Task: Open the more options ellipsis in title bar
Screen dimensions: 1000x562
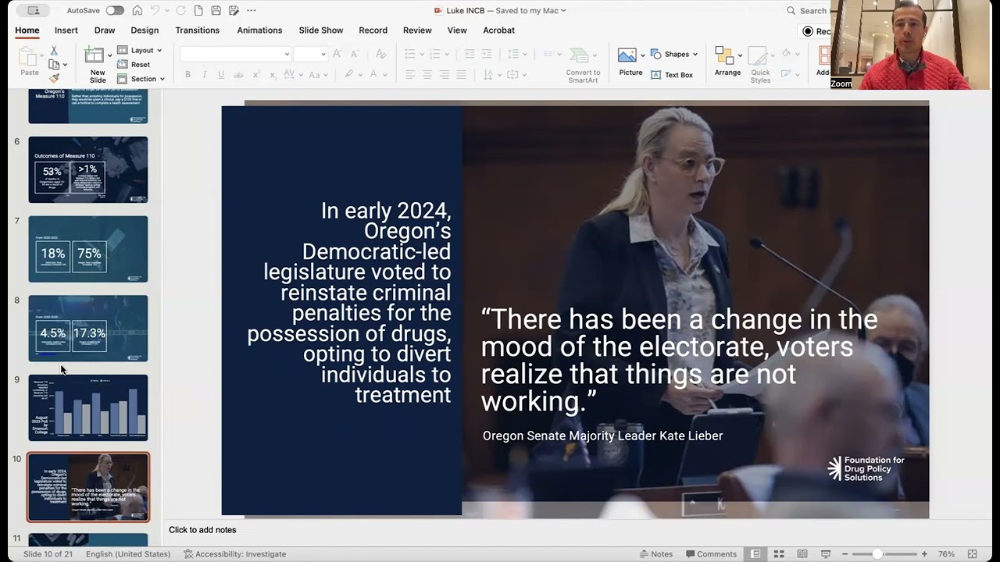Action: (251, 11)
